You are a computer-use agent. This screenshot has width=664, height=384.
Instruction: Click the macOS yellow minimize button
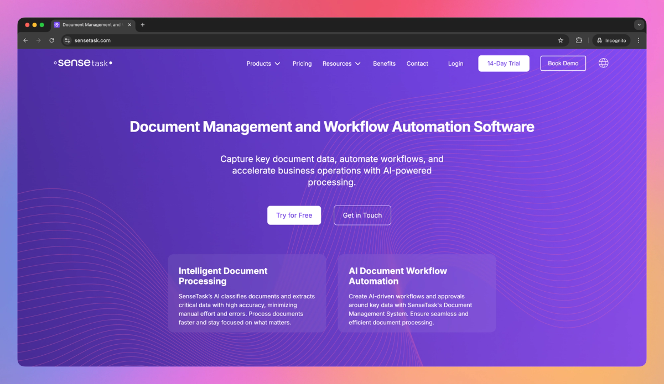pyautogui.click(x=34, y=25)
